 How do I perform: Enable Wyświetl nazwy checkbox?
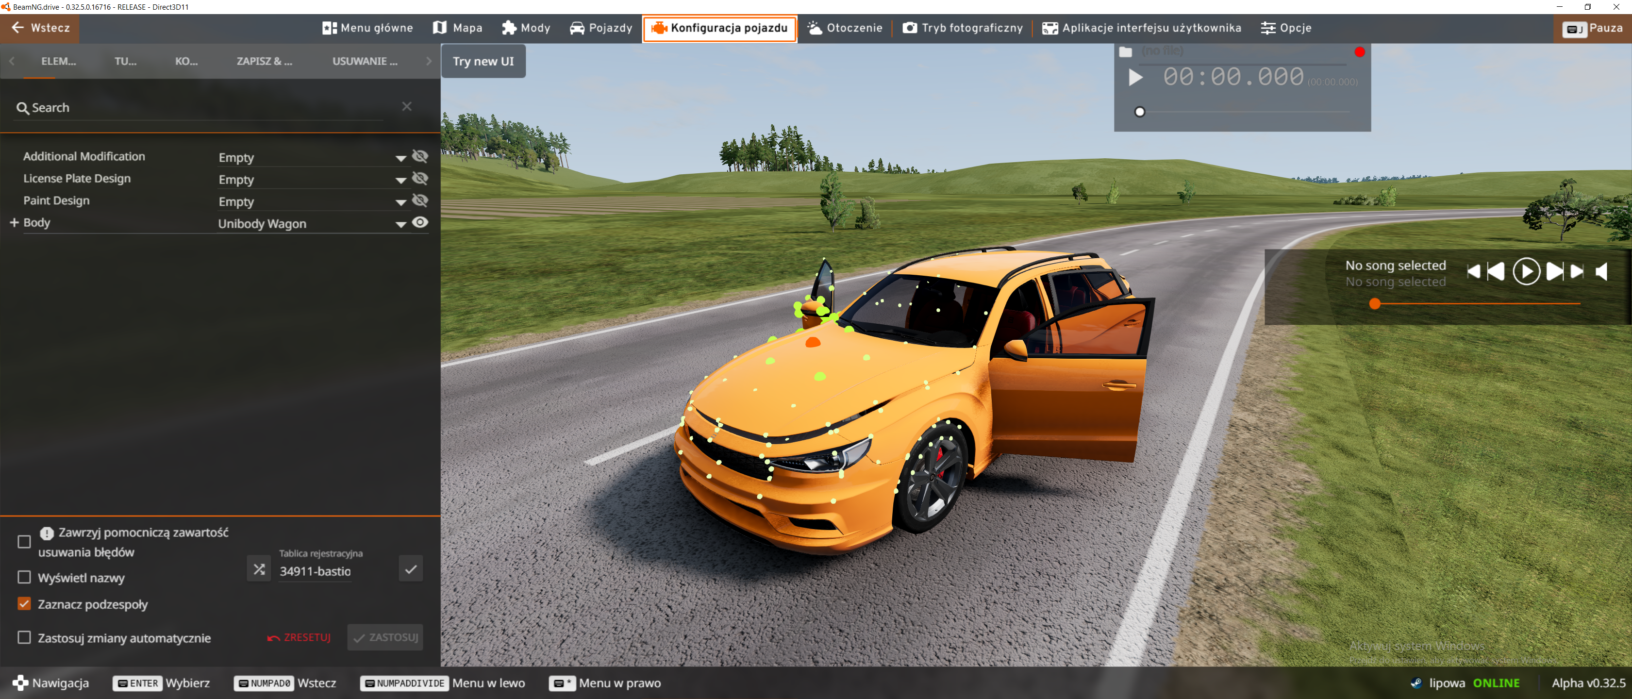[x=24, y=577]
